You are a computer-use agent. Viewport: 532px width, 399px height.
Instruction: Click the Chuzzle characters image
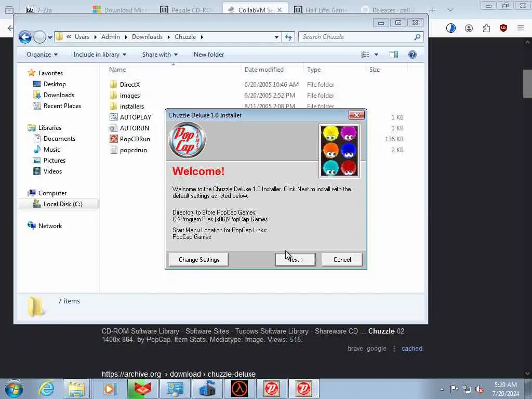tap(339, 151)
